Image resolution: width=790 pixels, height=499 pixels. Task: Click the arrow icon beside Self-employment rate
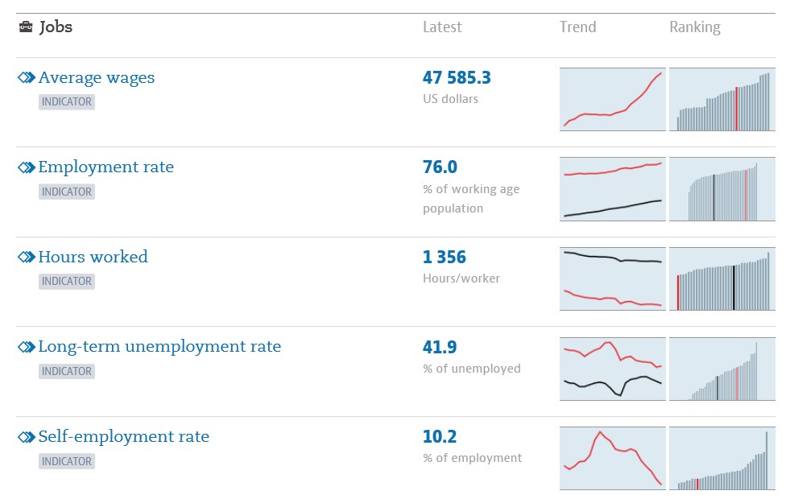coord(27,437)
